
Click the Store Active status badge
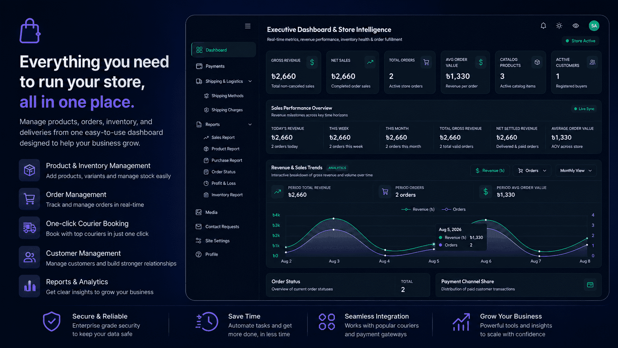coord(581,41)
